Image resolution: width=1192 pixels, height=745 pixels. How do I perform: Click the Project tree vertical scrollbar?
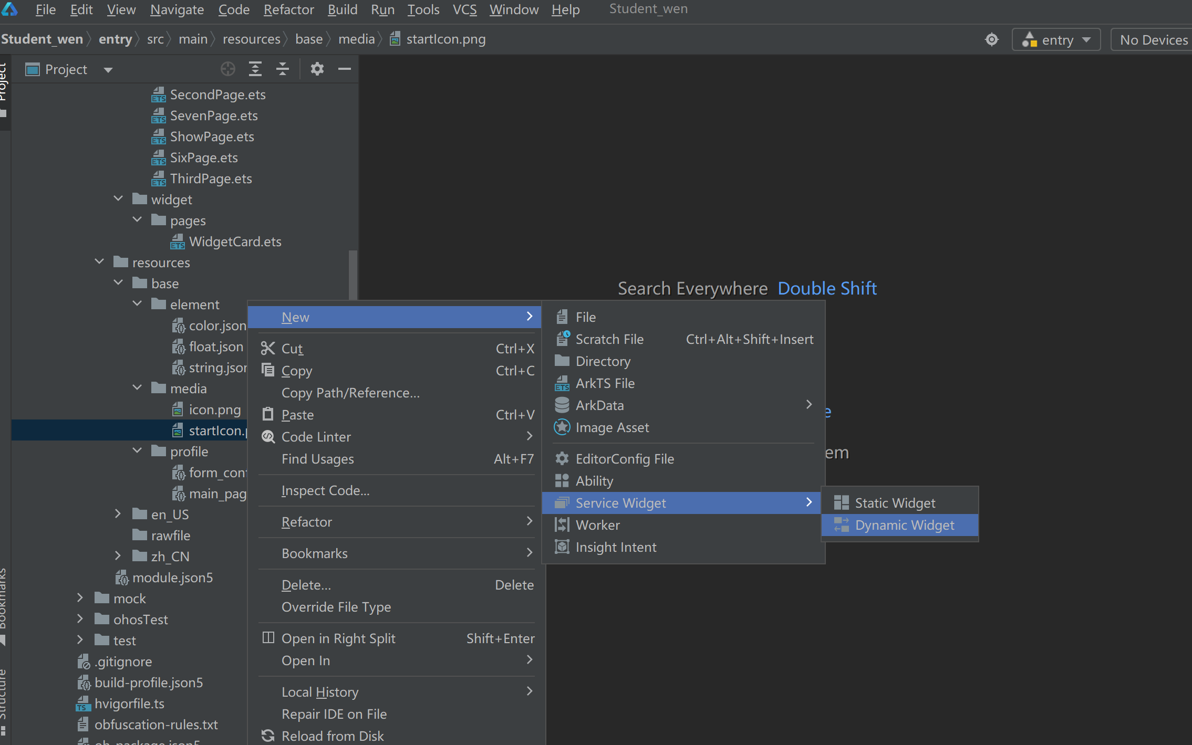pos(353,275)
